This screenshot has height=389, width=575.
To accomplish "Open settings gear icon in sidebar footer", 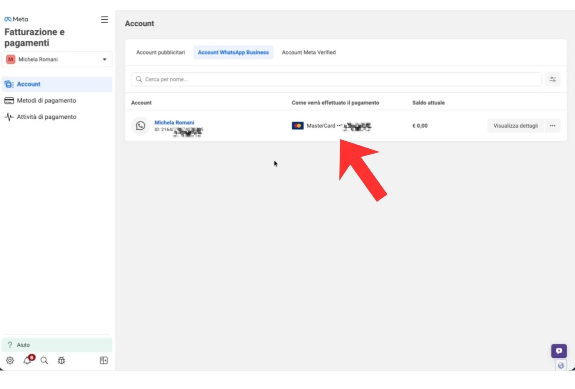I will pos(10,360).
